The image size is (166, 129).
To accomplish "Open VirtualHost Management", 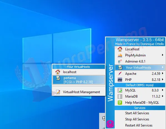I will [x=79, y=92].
